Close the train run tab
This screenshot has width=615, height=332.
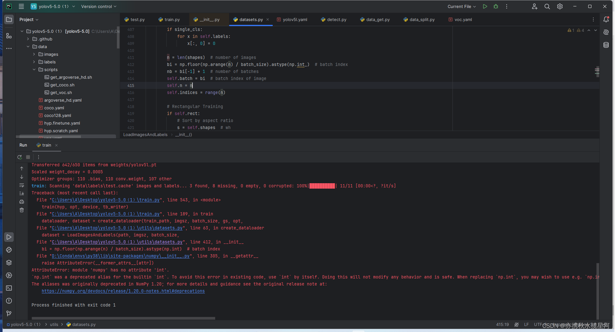56,145
